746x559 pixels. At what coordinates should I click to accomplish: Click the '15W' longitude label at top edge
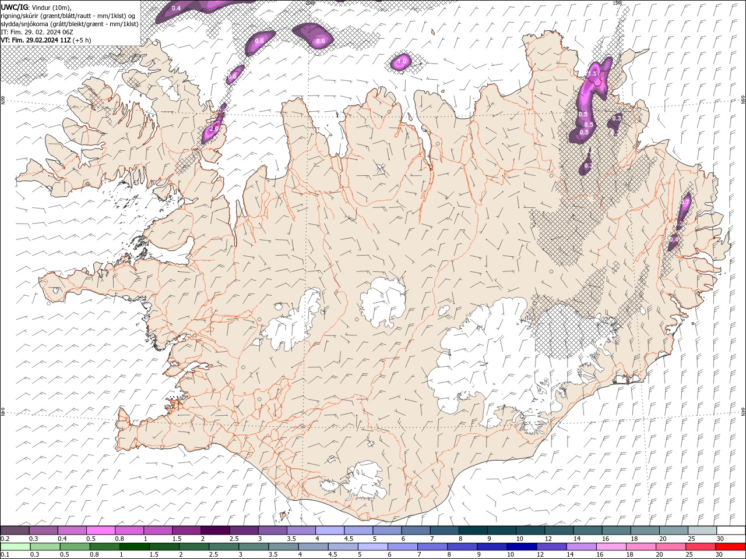click(618, 3)
